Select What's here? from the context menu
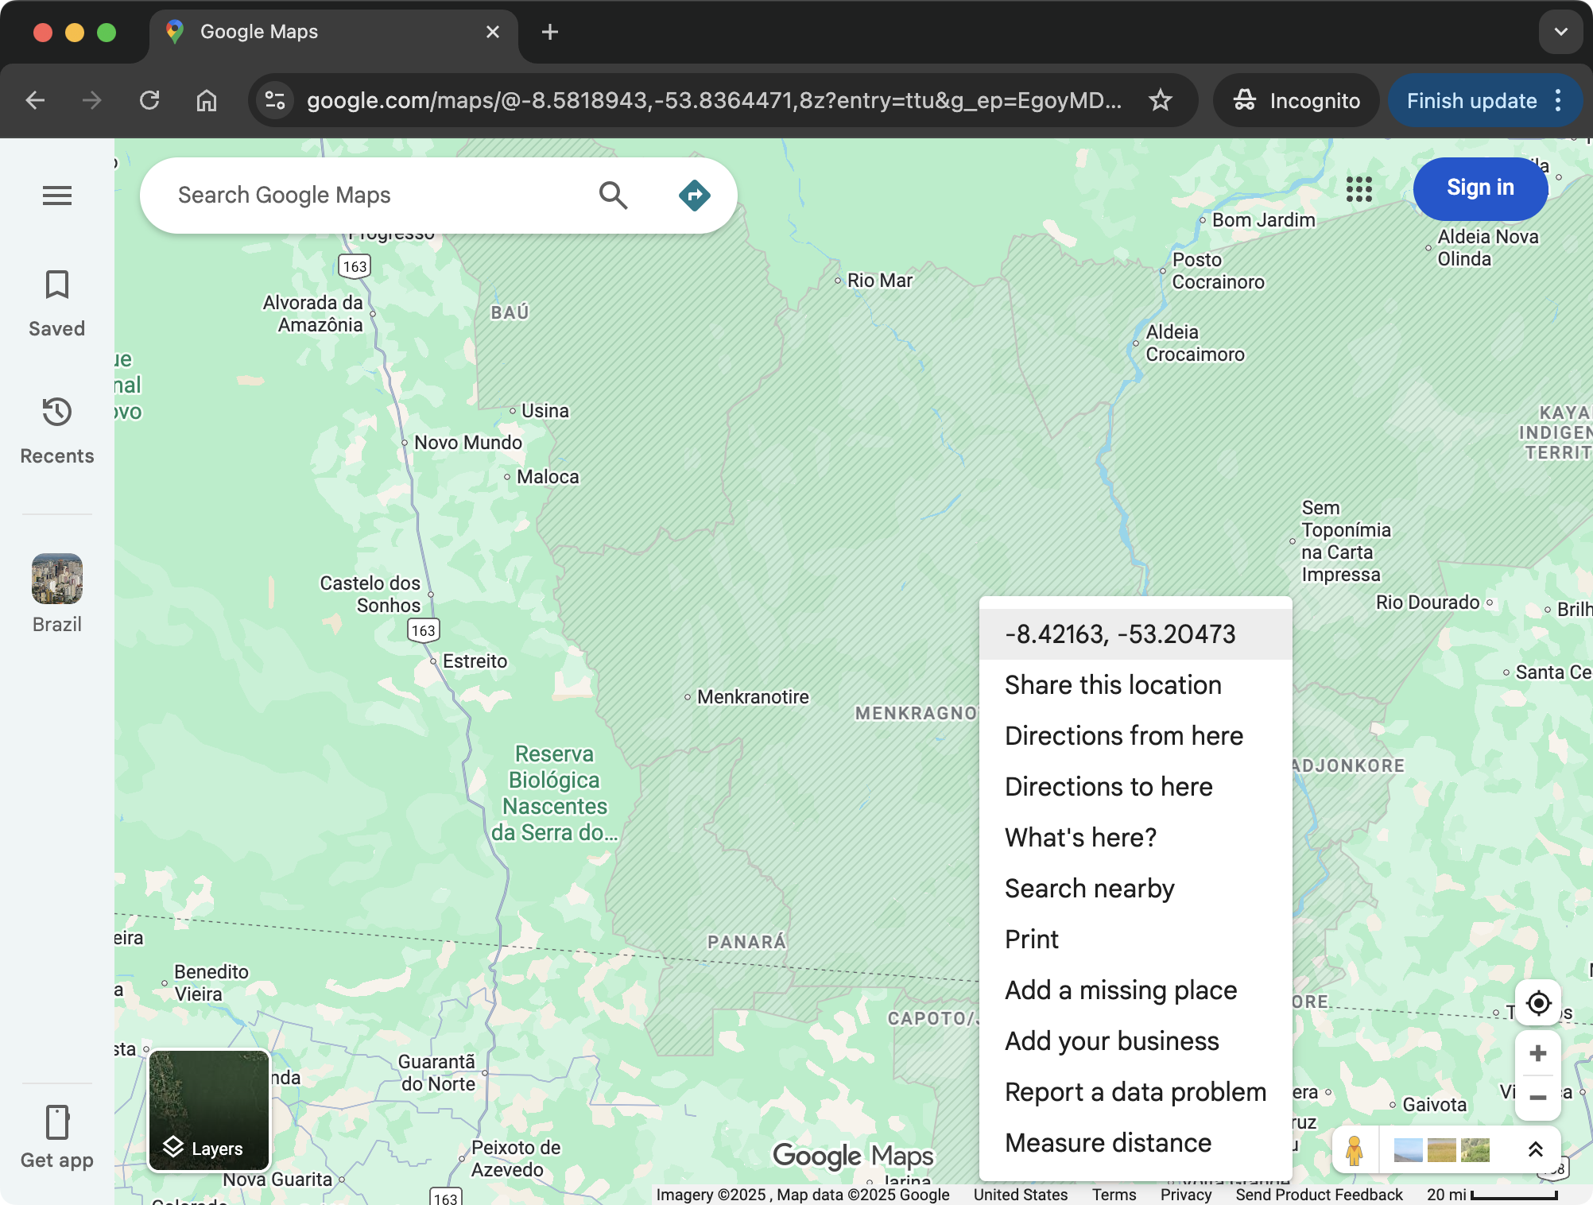This screenshot has height=1205, width=1593. click(x=1079, y=837)
